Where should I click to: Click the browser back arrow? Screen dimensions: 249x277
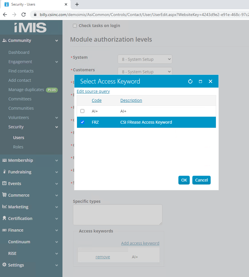coord(5,15)
